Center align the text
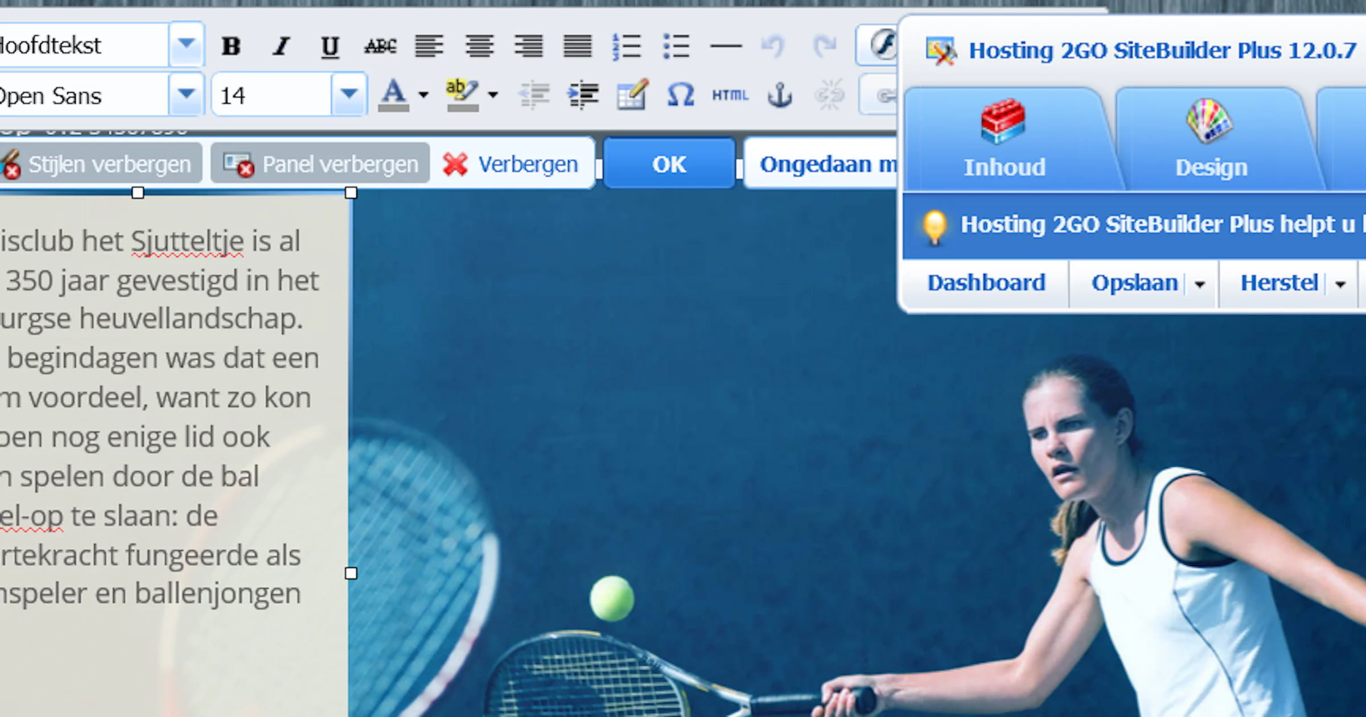The height and width of the screenshot is (717, 1366). (479, 46)
